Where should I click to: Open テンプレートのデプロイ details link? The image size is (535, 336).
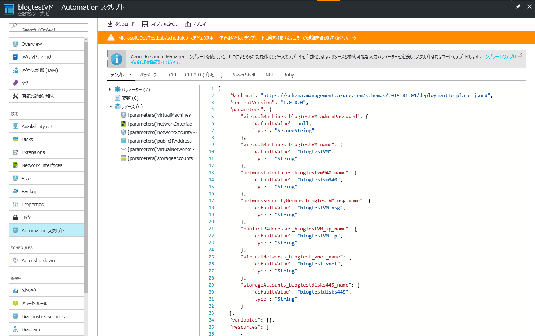[499, 56]
